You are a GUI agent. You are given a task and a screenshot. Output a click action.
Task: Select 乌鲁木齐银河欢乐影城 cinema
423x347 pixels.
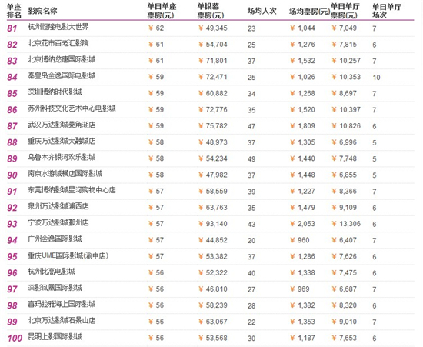click(62, 157)
